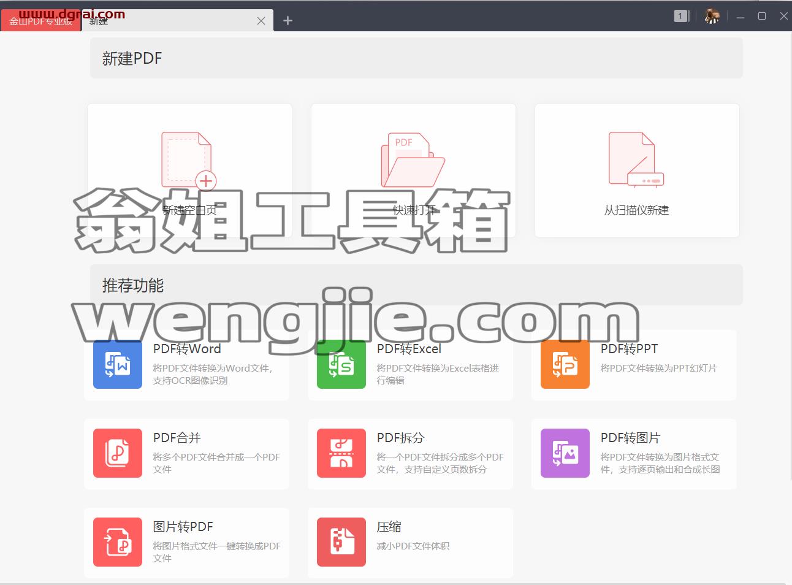792x585 pixels.
Task: Click the PDF转图片 description text
Action: pyautogui.click(x=660, y=463)
